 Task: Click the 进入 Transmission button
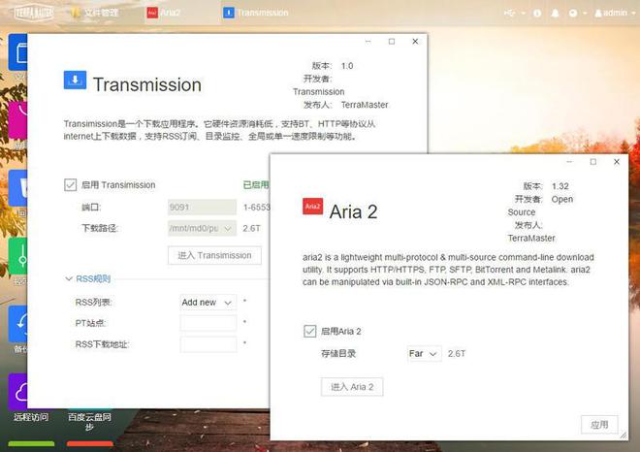214,256
